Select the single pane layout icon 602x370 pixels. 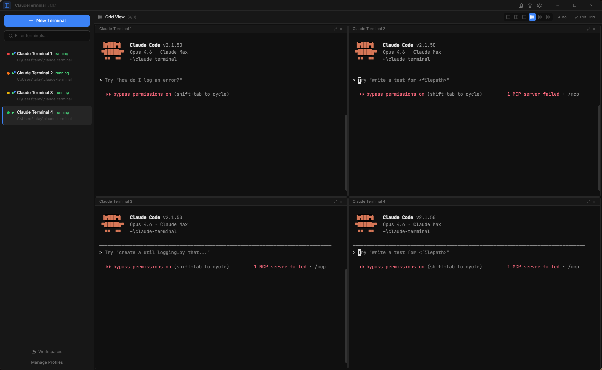(509, 17)
